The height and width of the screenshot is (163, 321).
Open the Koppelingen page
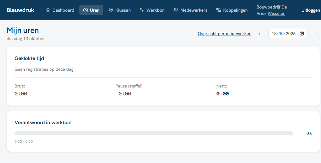(232, 10)
